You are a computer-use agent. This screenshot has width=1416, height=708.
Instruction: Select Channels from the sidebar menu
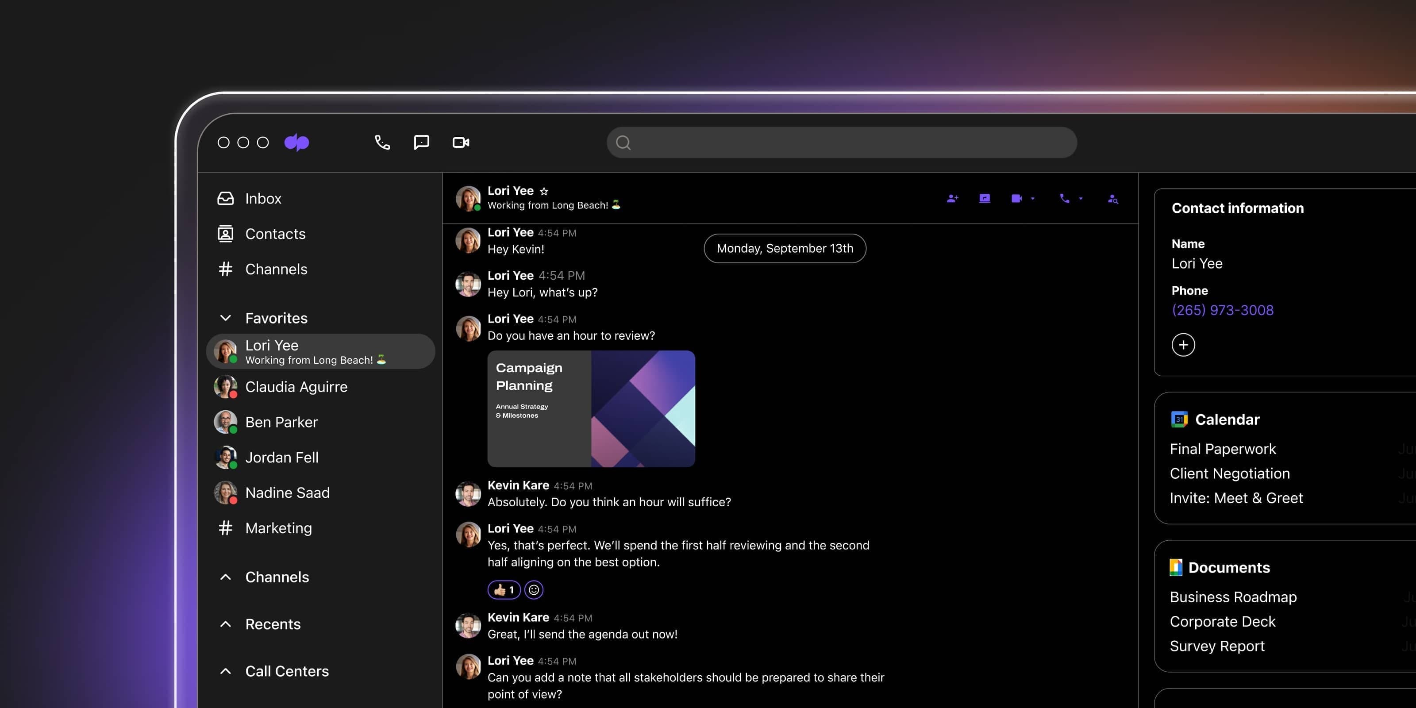pyautogui.click(x=275, y=268)
